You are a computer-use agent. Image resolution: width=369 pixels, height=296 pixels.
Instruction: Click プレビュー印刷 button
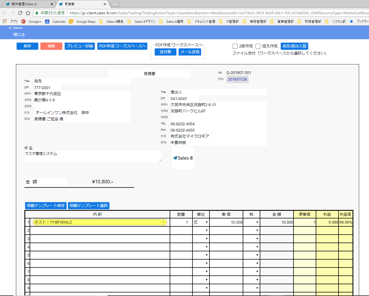[x=80, y=46]
